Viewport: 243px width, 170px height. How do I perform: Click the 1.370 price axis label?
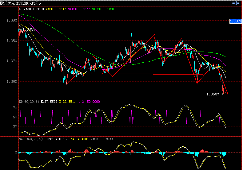coord(12,61)
